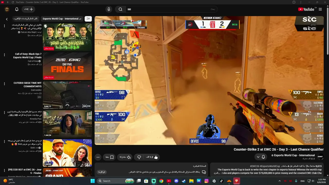The width and height of the screenshot is (329, 185).
Task: Save the video to a playlist (حفظ)
Action: click(109, 157)
